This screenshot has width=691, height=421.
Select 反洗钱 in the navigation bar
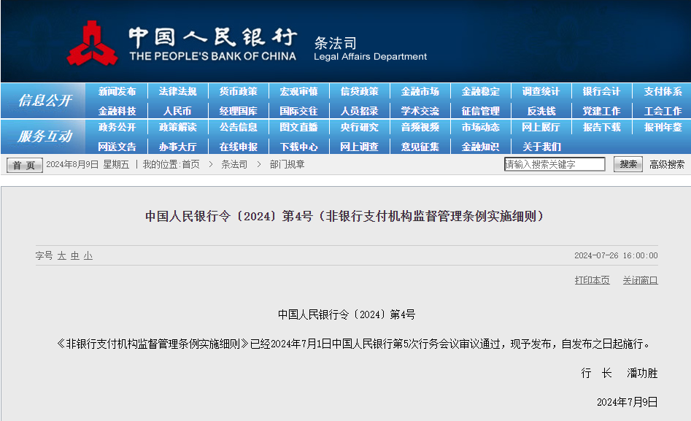pos(541,111)
